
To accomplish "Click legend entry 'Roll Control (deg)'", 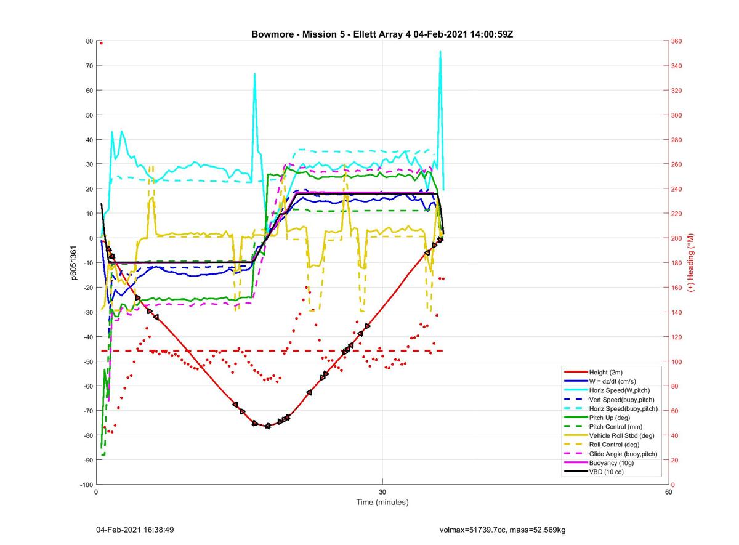I will coord(614,445).
